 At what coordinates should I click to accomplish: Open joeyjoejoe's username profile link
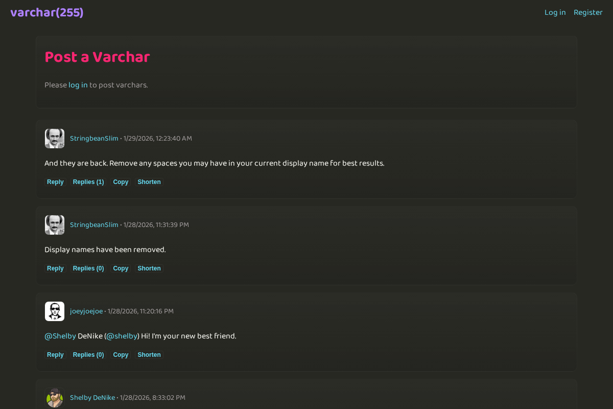(86, 311)
